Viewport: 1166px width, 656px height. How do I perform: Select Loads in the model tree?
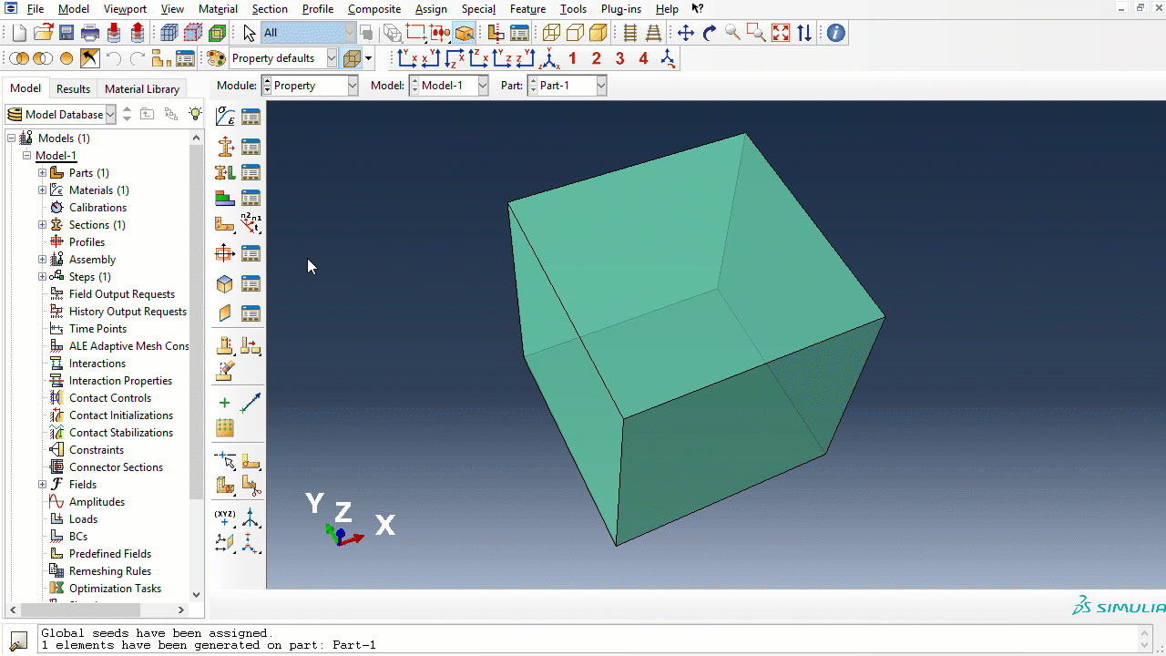click(x=83, y=519)
